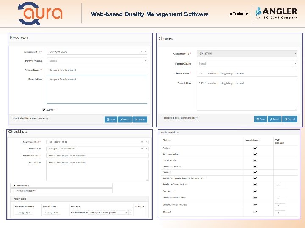Open Assessment Id ISO 27001 dropdown in Clauses

point(247,54)
